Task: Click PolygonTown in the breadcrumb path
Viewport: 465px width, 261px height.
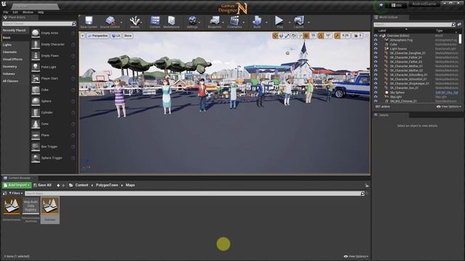Action: tap(107, 186)
